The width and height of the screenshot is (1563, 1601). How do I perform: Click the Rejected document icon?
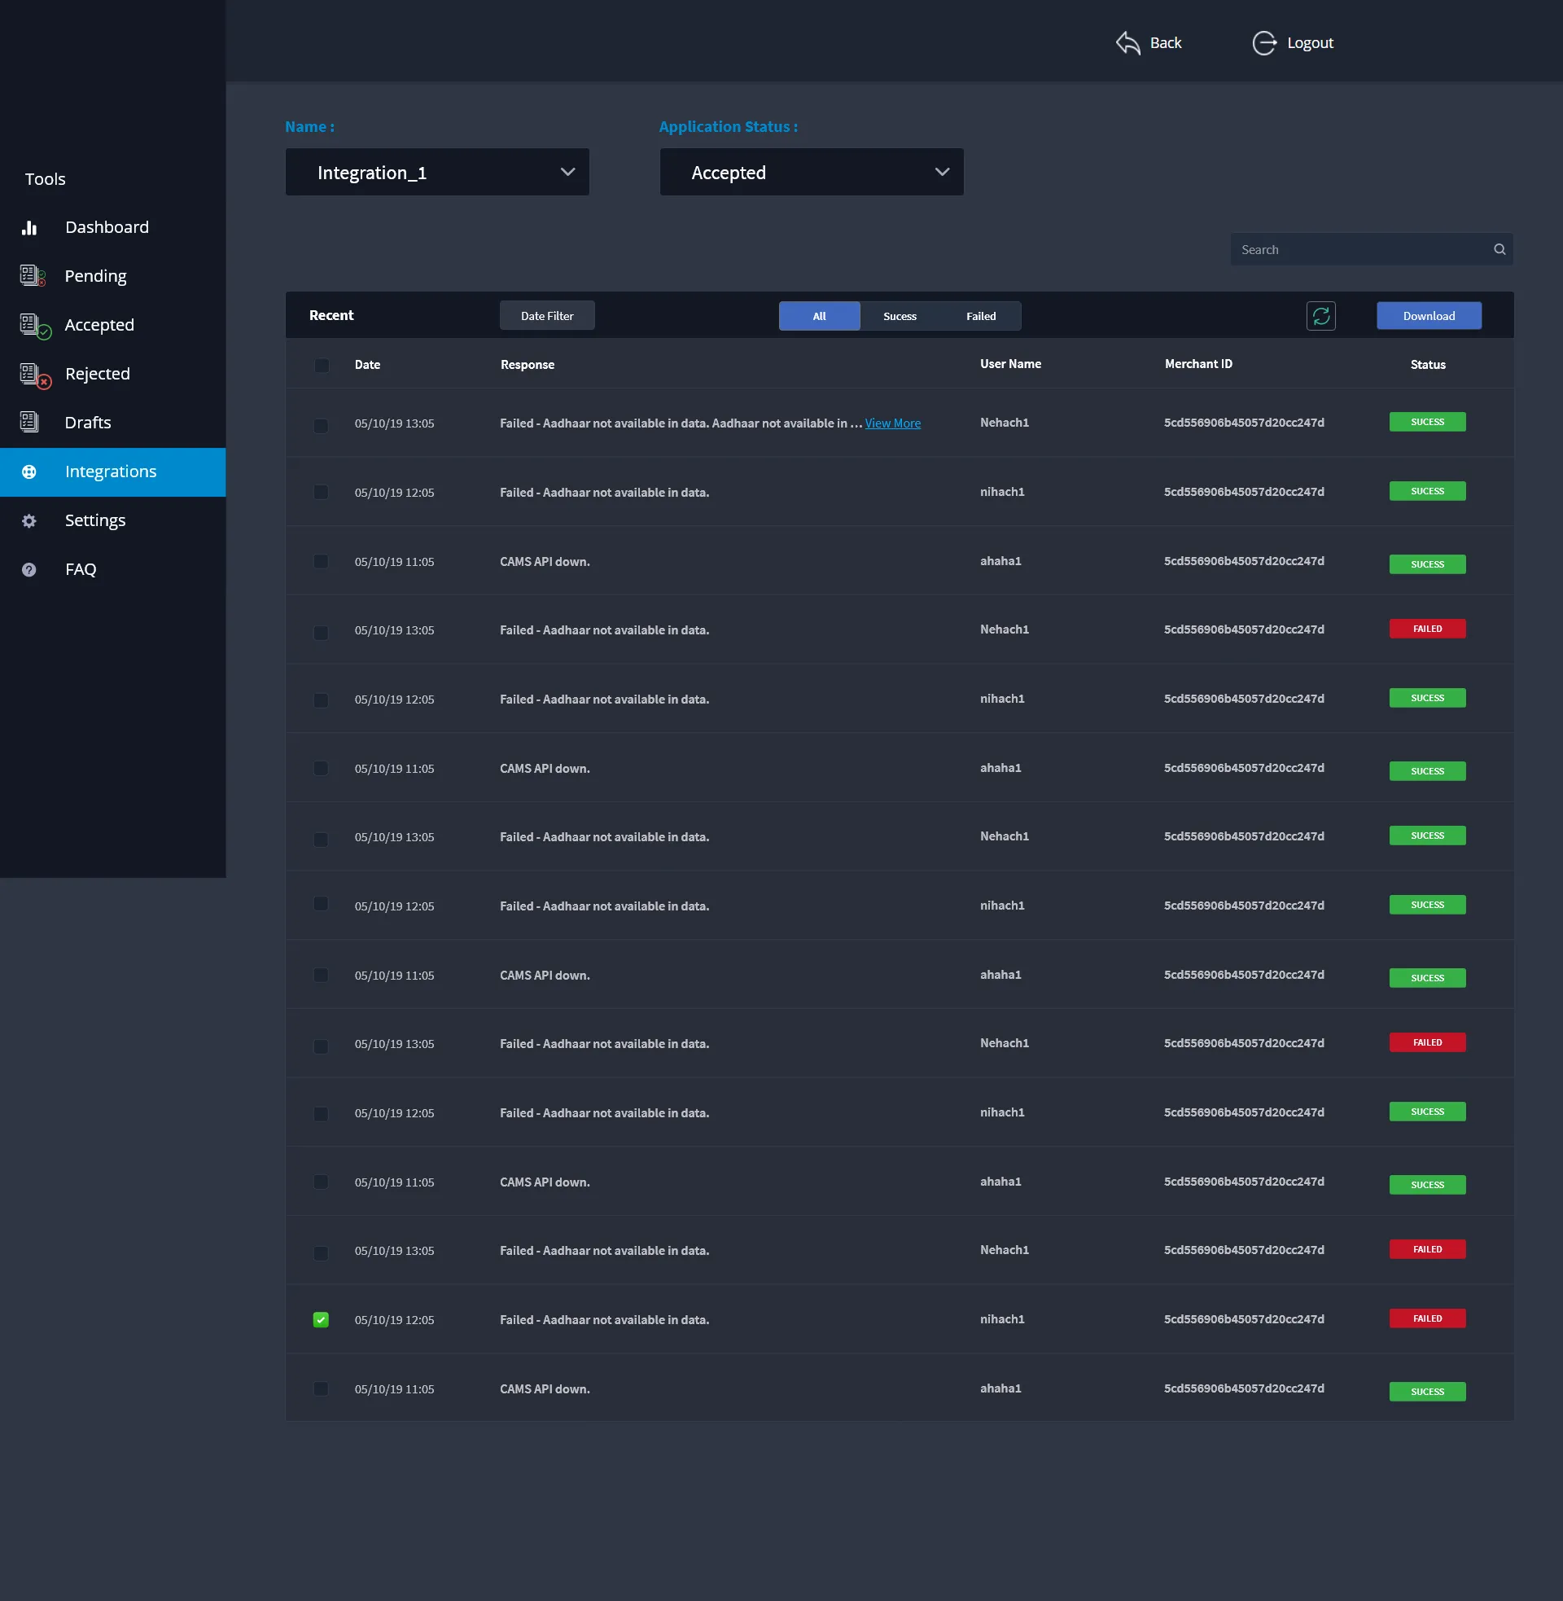(x=34, y=375)
